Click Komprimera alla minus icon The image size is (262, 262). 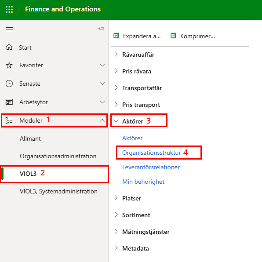pos(173,36)
